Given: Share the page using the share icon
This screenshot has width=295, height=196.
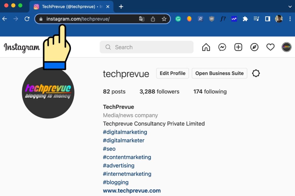Looking at the screenshot, I should 153,19.
